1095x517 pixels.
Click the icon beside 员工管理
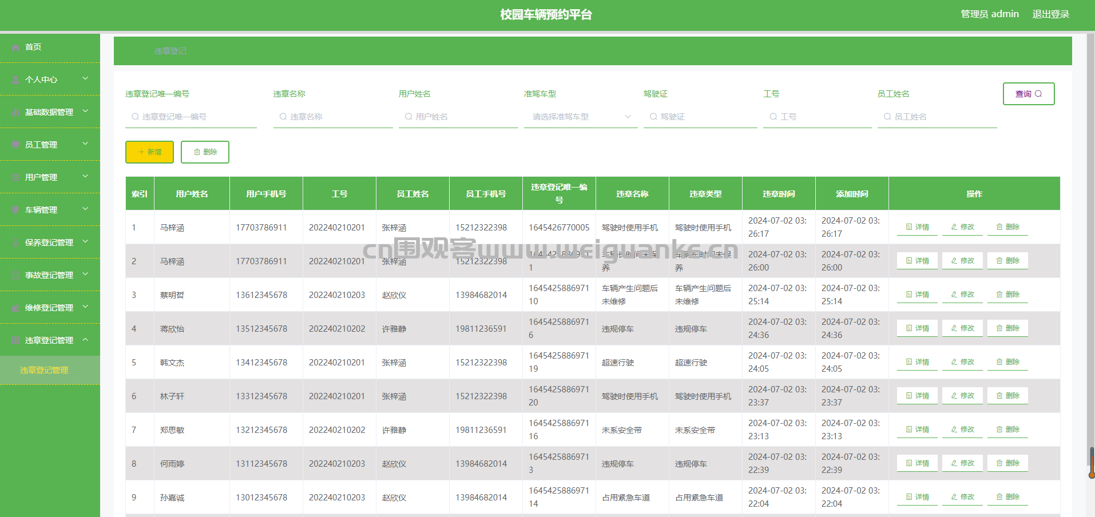(16, 145)
